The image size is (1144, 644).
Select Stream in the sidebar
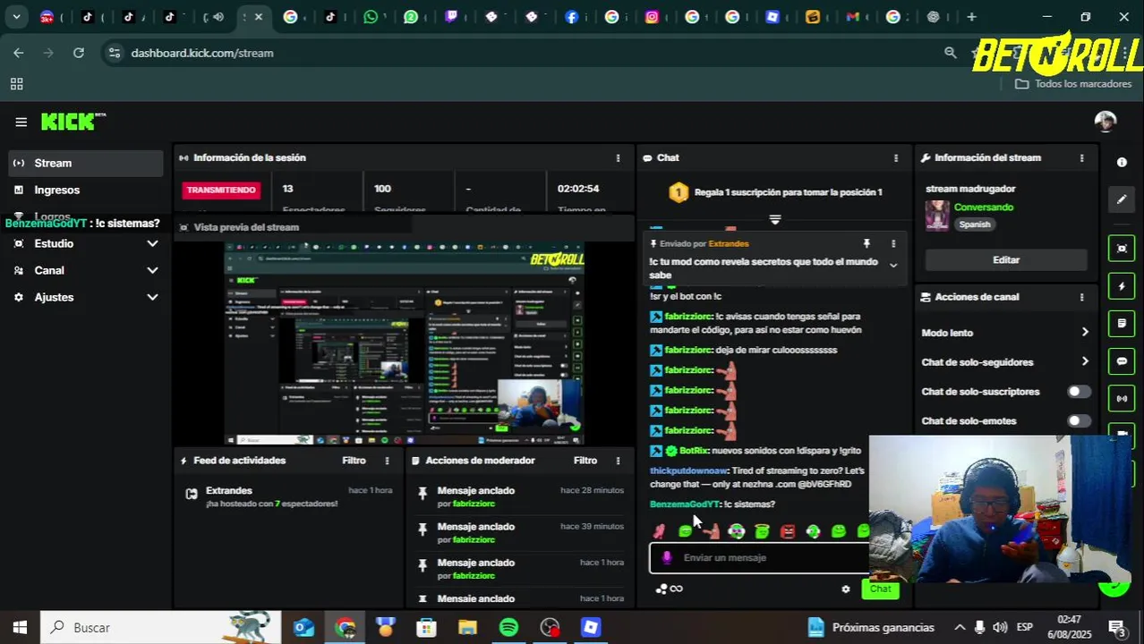[x=86, y=163]
